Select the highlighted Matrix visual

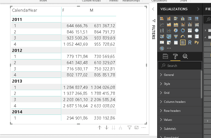point(183,42)
